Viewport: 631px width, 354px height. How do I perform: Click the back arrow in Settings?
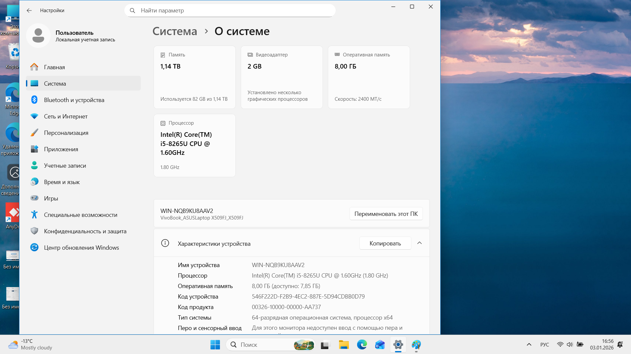29,10
